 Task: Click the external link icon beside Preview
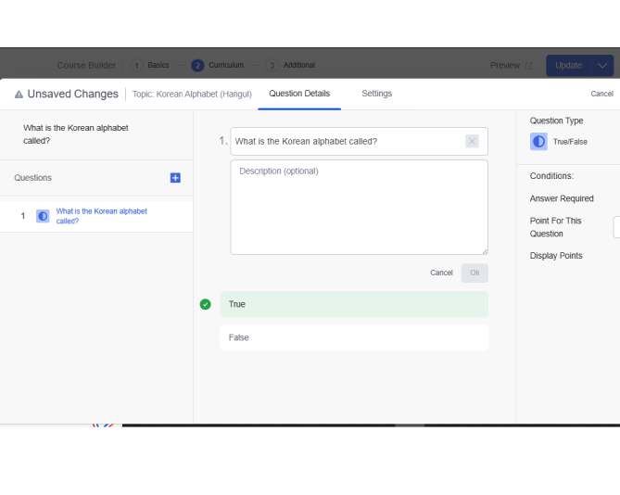(x=528, y=66)
